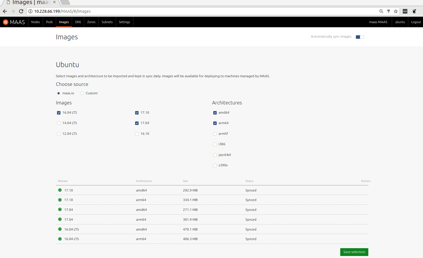Click green status icon for 16.04 LTS arm64

click(x=60, y=239)
